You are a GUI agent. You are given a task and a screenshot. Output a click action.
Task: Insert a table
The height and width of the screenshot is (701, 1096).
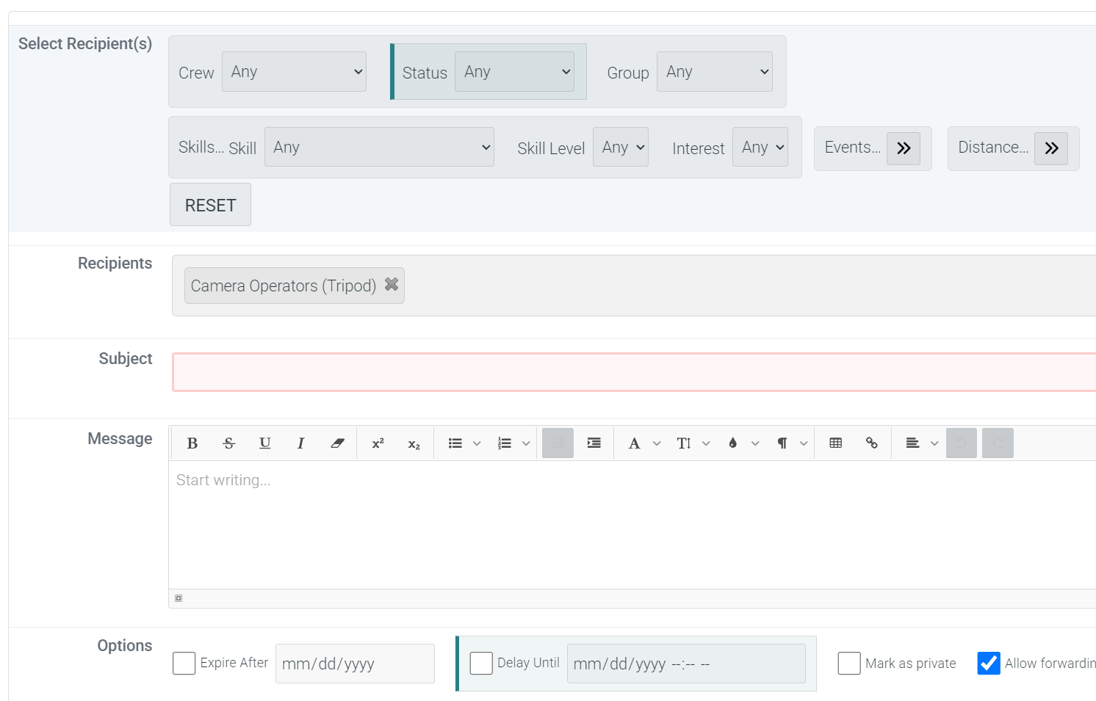click(x=835, y=443)
